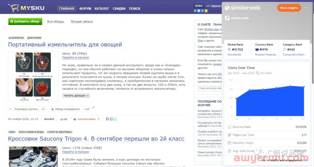
Task: Click the Russian flag icon beside #579
Action: 257,49
